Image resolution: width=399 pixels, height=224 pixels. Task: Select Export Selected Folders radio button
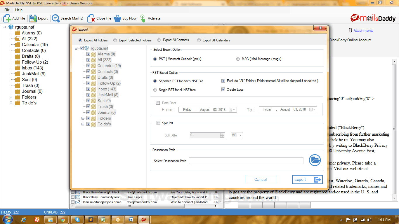click(115, 40)
